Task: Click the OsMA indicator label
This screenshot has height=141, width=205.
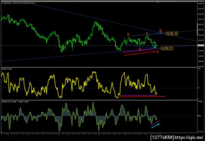Action: [x=15, y=101]
